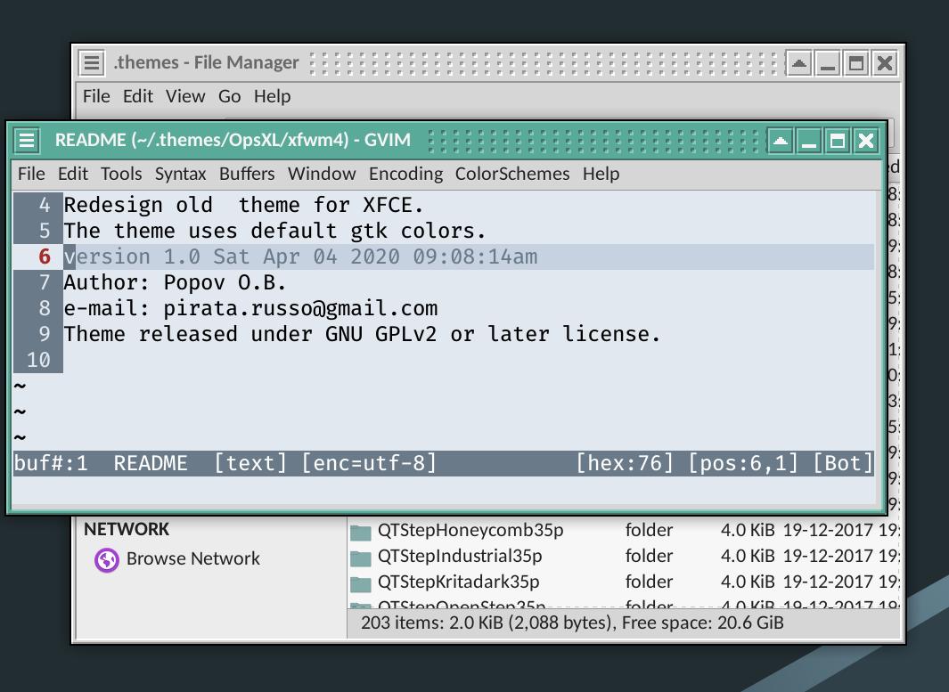Open the File Manager window menu icon

92,62
